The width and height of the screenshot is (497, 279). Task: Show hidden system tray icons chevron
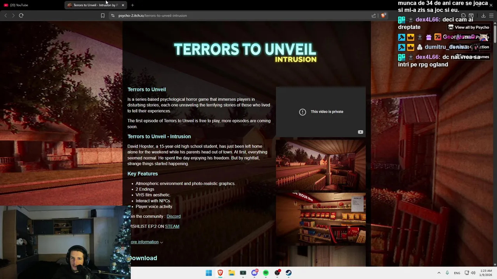(x=439, y=273)
